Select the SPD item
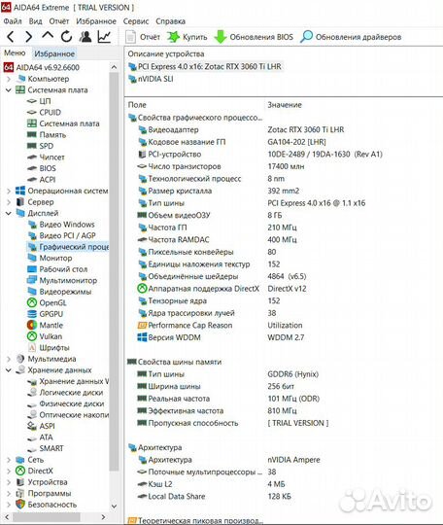This screenshot has height=525, width=443. tap(40, 146)
